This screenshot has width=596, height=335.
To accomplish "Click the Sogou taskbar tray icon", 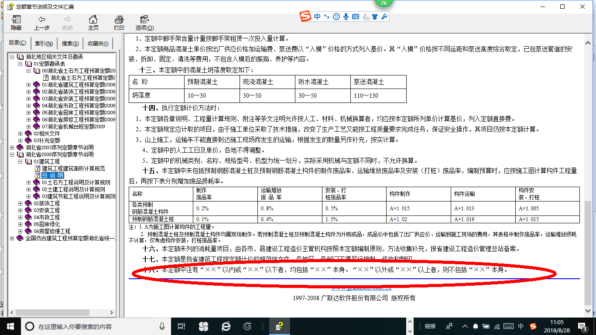I will [533, 326].
